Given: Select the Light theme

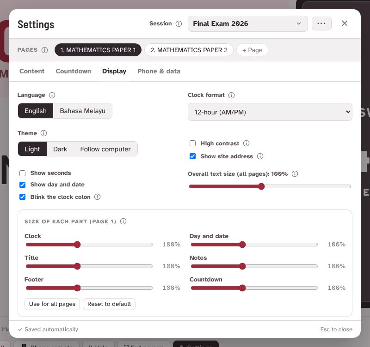Looking at the screenshot, I should [32, 149].
